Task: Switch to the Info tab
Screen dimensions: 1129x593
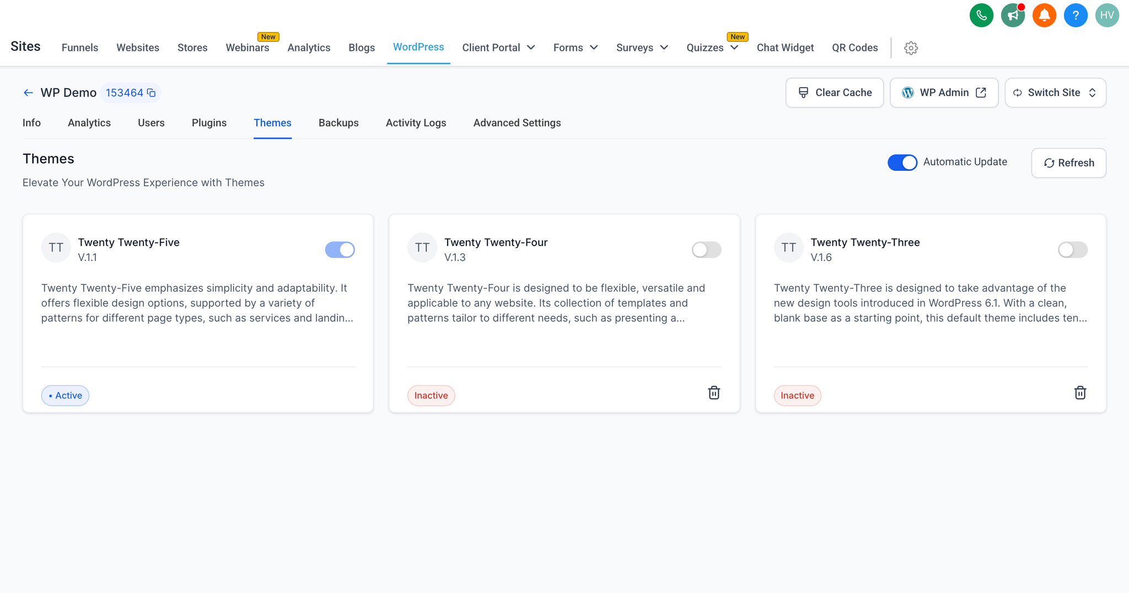Action: [31, 123]
